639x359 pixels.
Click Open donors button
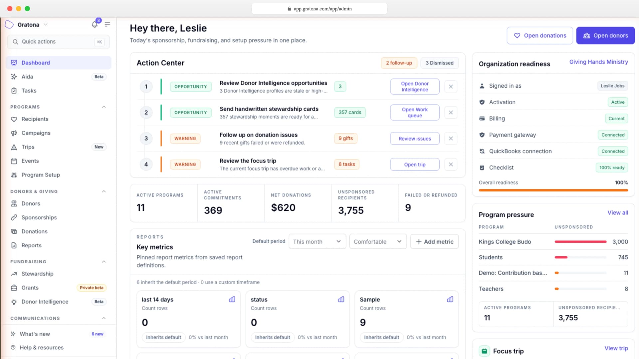pos(605,36)
